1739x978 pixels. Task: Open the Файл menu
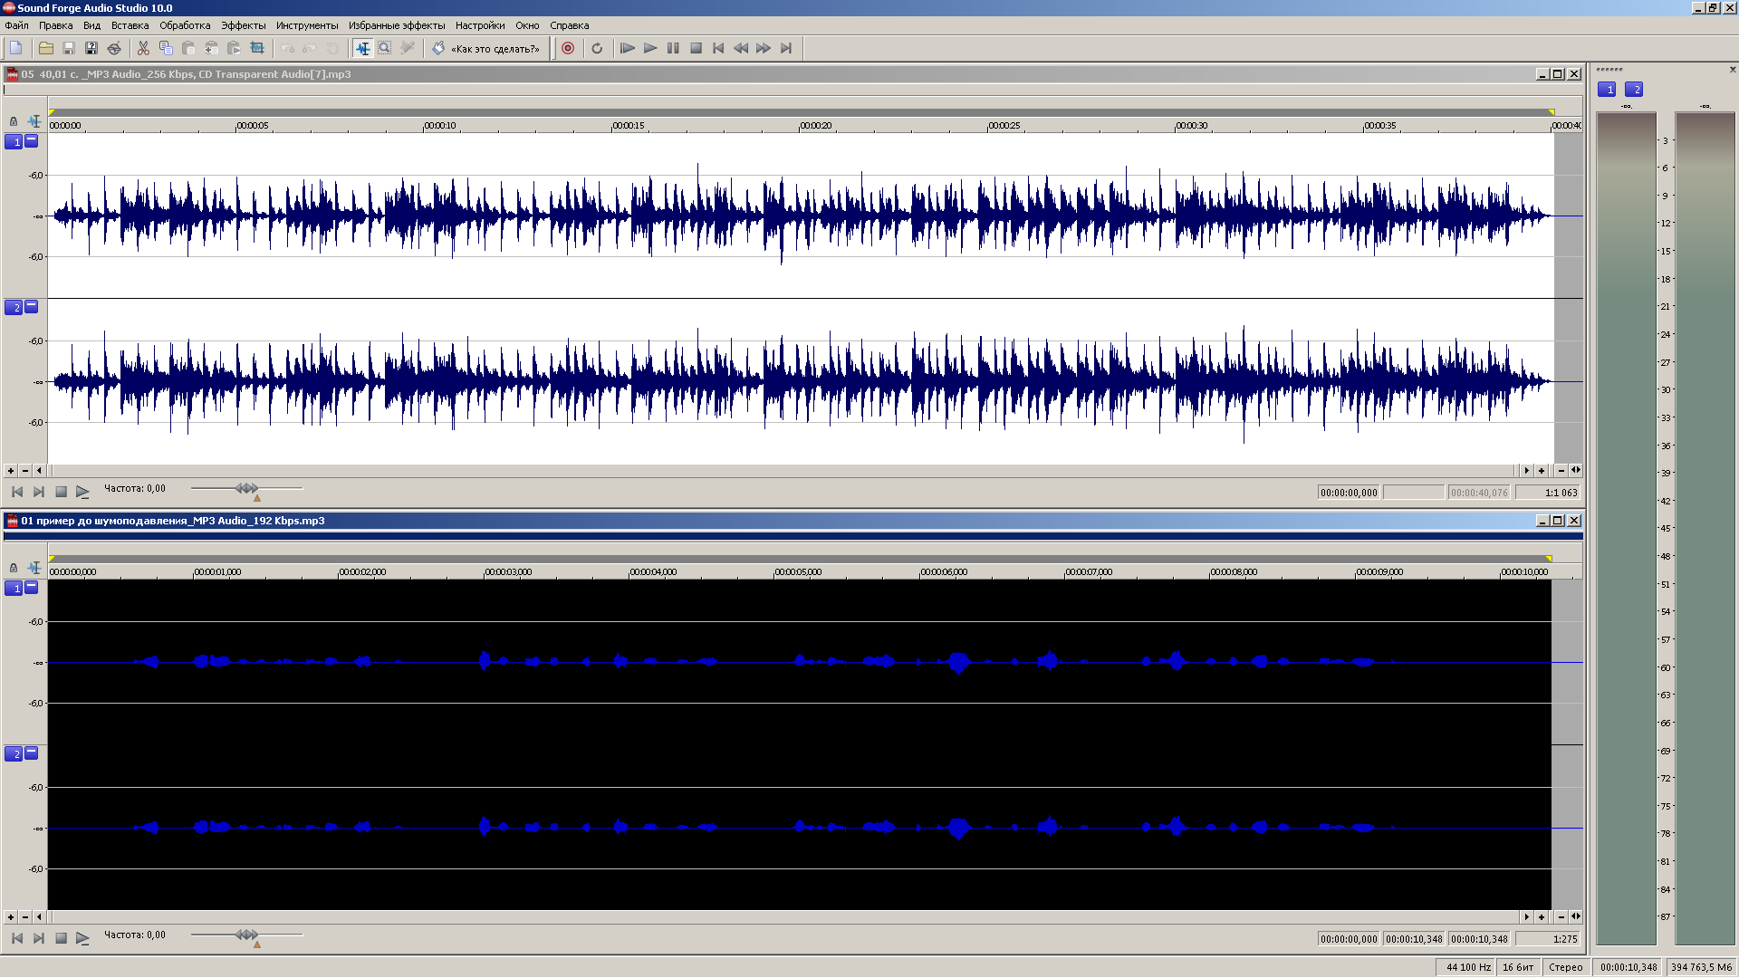(16, 25)
